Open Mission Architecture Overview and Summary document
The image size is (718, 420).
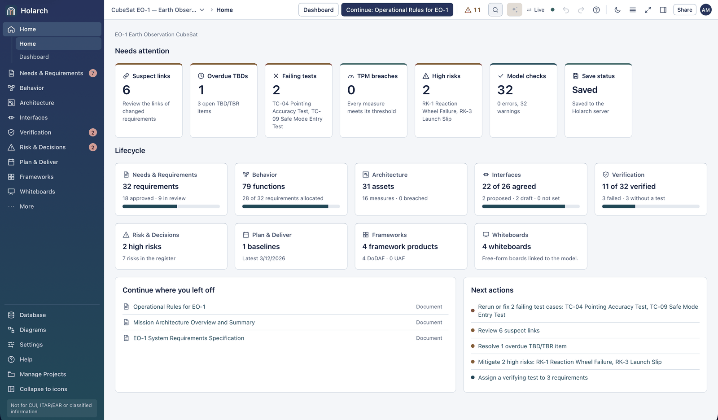click(285, 323)
